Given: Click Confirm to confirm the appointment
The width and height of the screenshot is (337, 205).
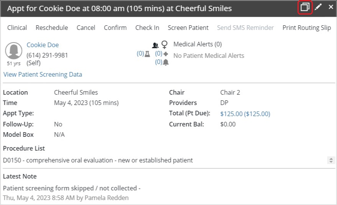Looking at the screenshot, I should (115, 28).
